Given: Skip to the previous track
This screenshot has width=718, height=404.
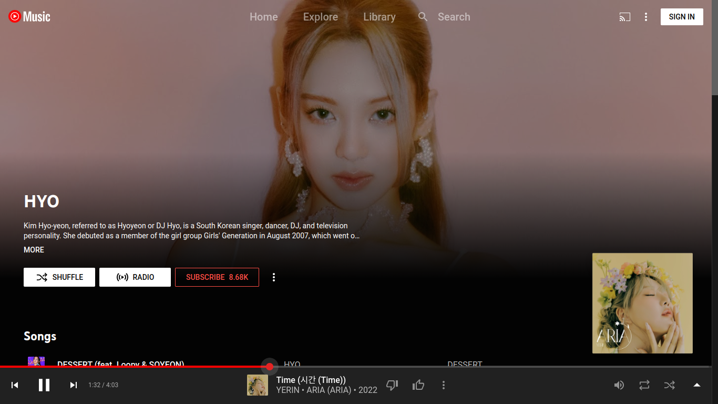Looking at the screenshot, I should (x=15, y=385).
